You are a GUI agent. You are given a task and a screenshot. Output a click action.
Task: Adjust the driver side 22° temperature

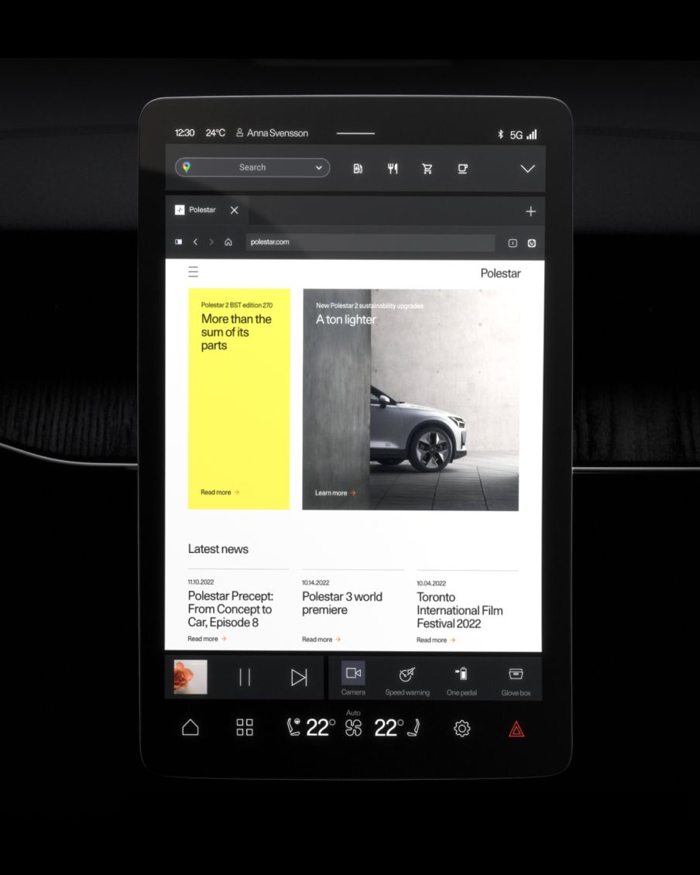321,728
